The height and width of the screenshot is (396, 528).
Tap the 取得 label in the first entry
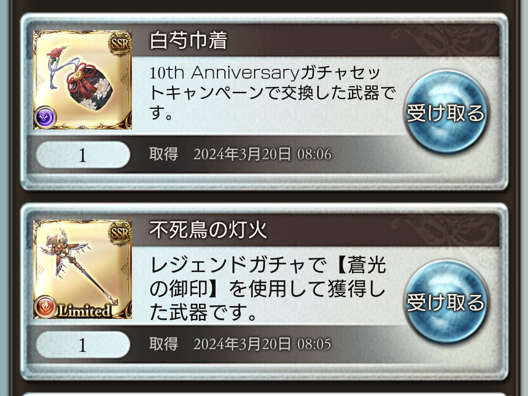tap(164, 154)
